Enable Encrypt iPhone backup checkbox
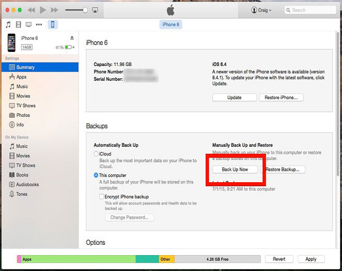Viewport: 342px width, 271px height. pyautogui.click(x=101, y=197)
